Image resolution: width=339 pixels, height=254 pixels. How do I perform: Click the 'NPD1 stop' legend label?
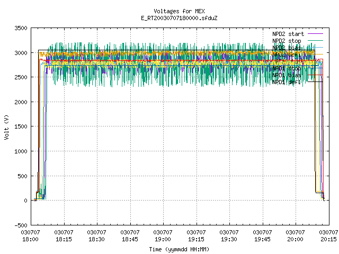287,68
